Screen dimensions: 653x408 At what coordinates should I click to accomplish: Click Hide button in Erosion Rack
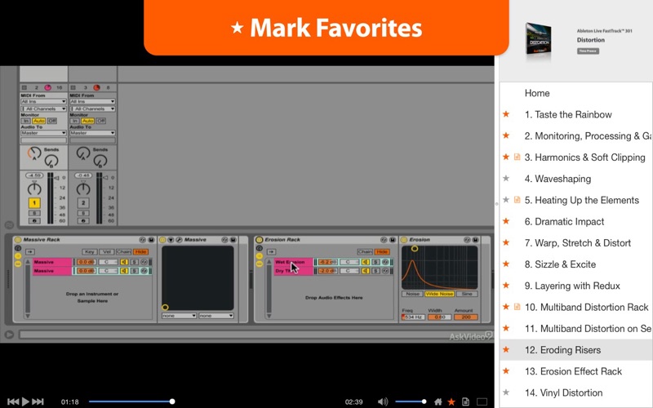tap(382, 251)
